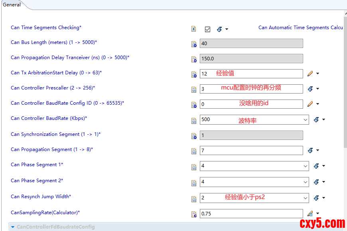Click the calculation icon for Can Propagation Segment
This screenshot has width=347, height=231.
pos(310,150)
